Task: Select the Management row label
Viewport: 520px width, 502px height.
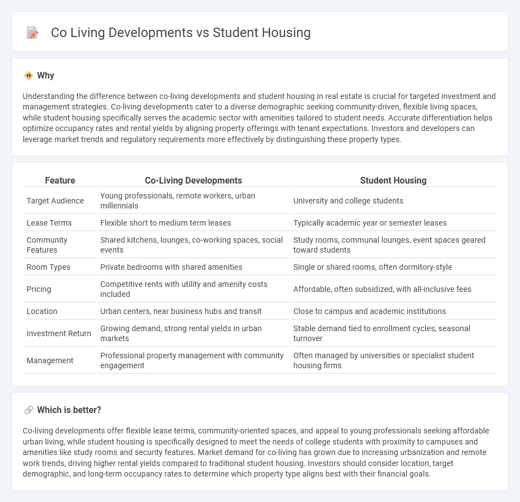Action: pos(50,360)
